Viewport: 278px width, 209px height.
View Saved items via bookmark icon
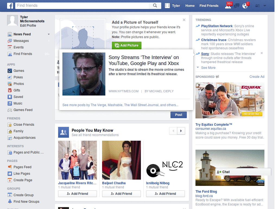click(10, 97)
